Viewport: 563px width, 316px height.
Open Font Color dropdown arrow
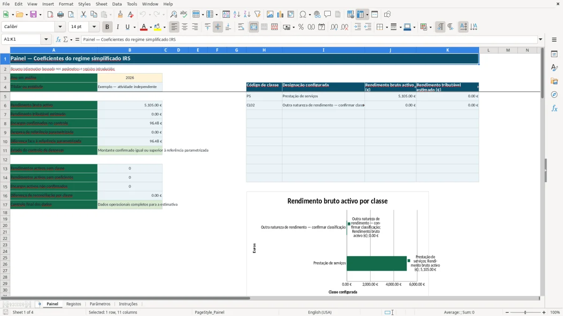(x=150, y=27)
